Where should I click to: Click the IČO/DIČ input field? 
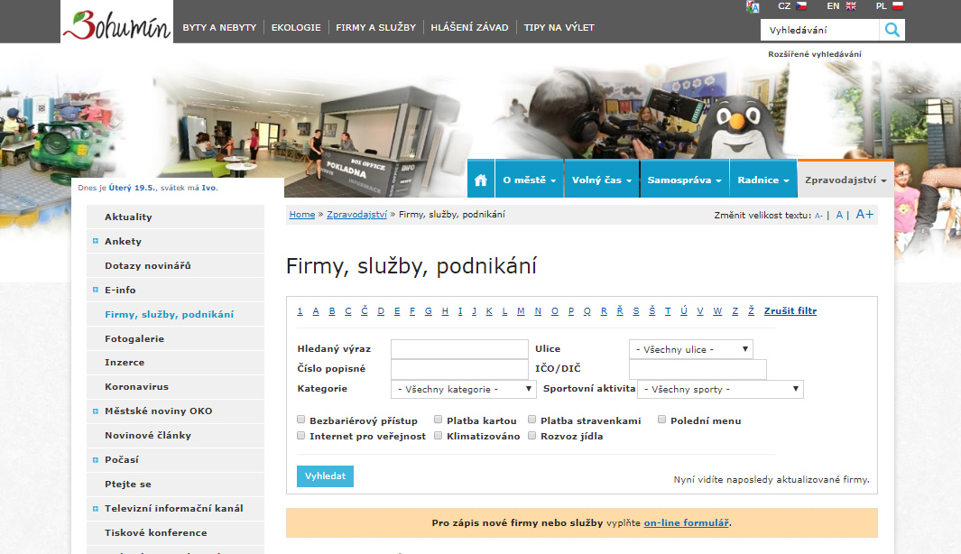coord(698,369)
